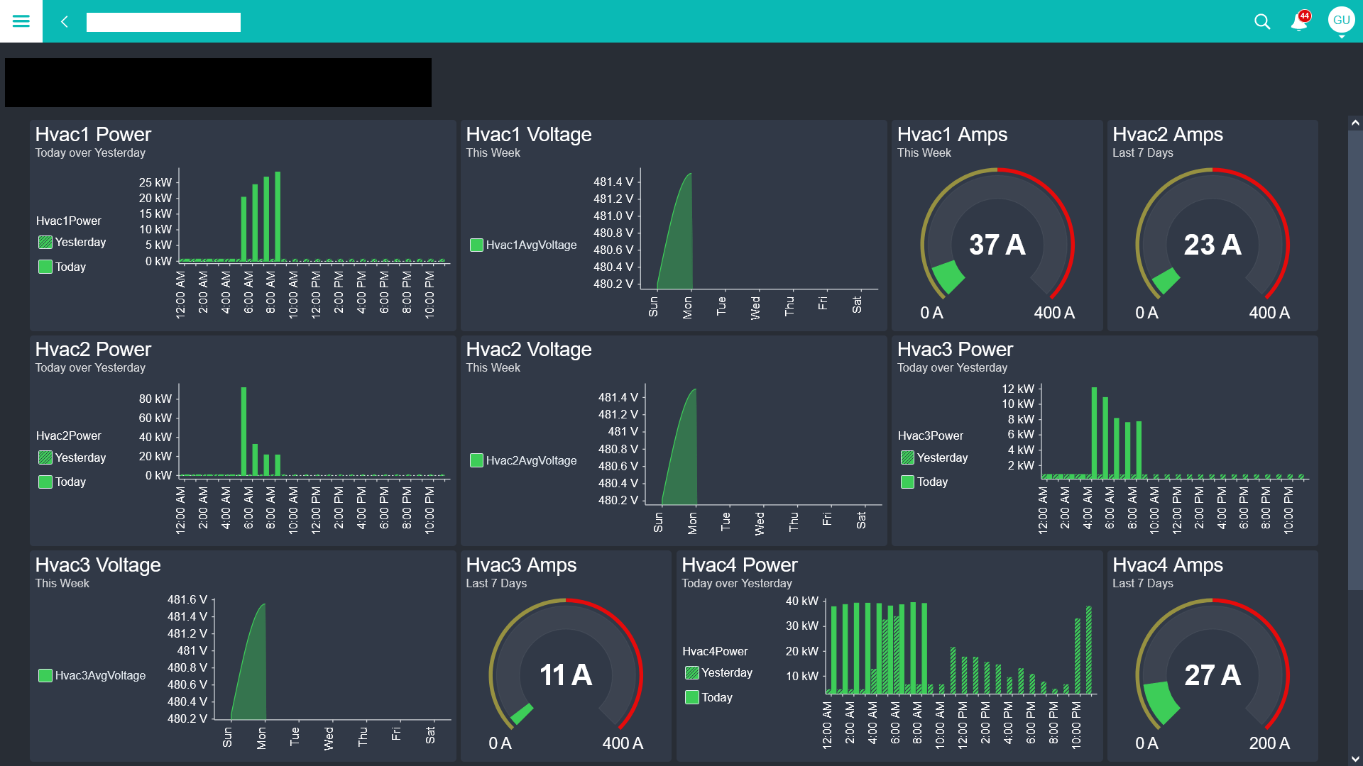Click scrollbar up arrow on dashboard
Image resolution: width=1363 pixels, height=766 pixels.
point(1355,123)
